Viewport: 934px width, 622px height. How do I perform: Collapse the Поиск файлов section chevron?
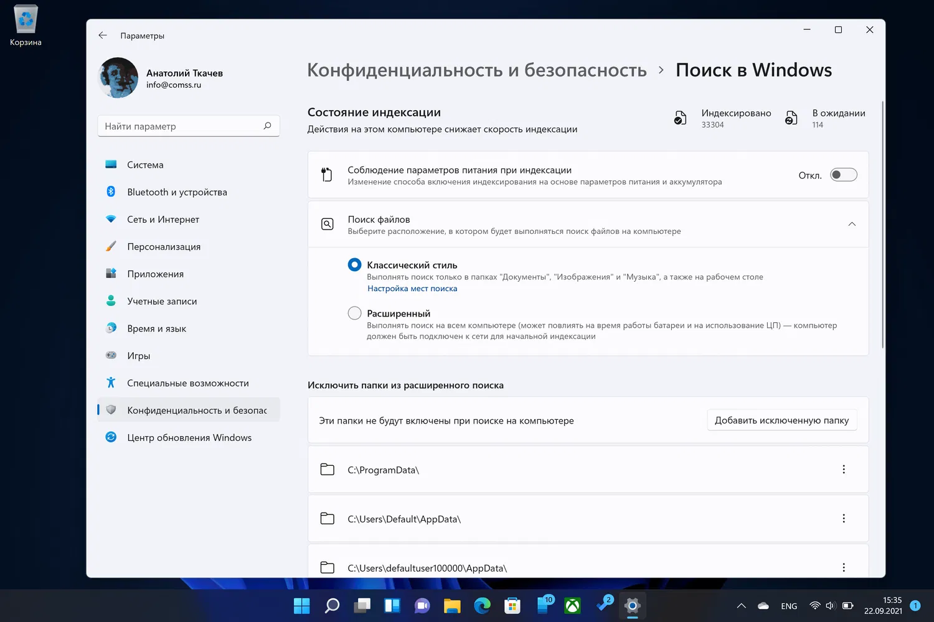tap(852, 224)
